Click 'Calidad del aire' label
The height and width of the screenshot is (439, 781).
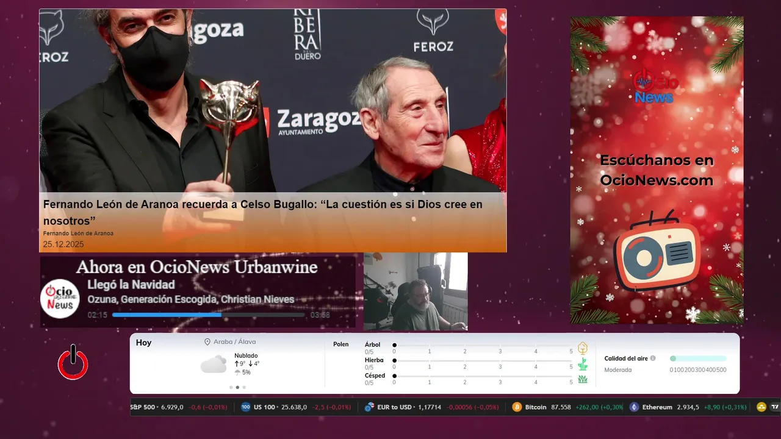626,359
